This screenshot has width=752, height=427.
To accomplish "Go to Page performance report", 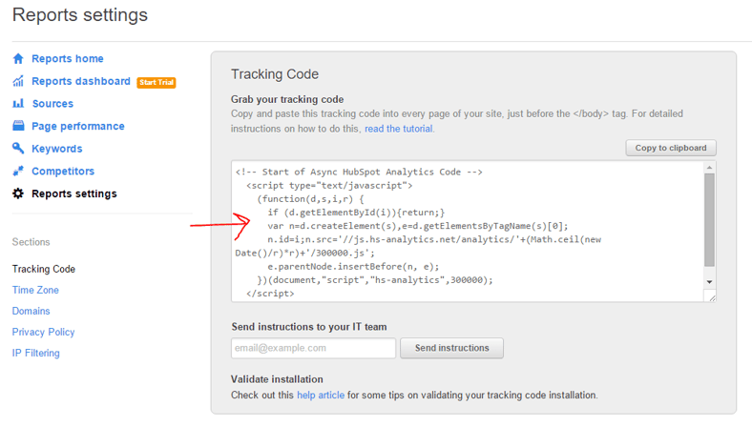I will pyautogui.click(x=78, y=126).
